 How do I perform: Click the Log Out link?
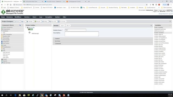171,14
